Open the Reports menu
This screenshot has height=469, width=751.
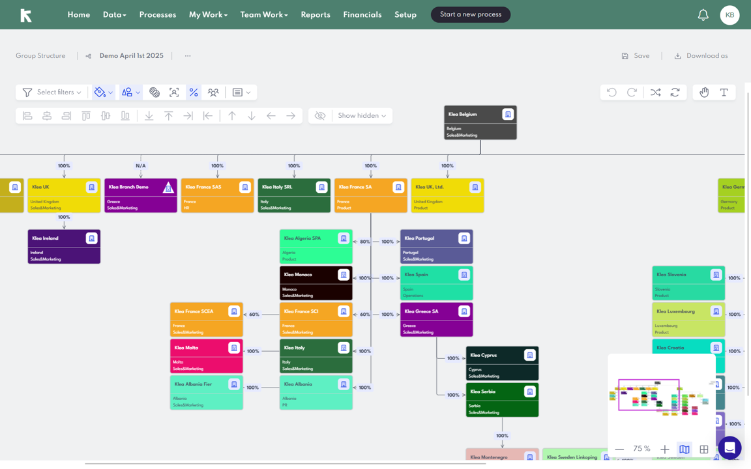[316, 15]
